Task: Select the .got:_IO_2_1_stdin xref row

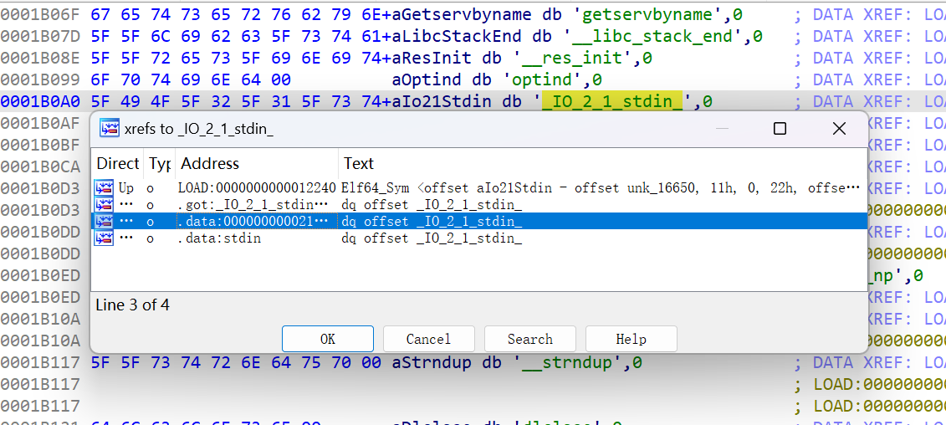Action: click(479, 205)
